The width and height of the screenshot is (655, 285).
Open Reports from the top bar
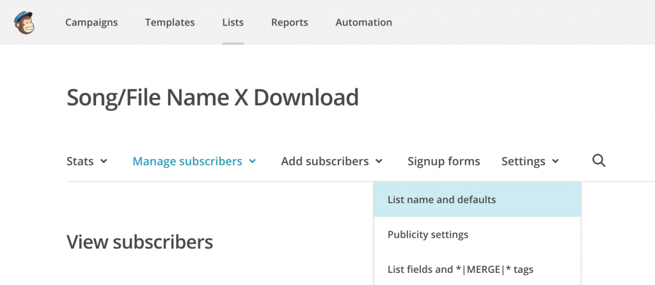click(290, 22)
